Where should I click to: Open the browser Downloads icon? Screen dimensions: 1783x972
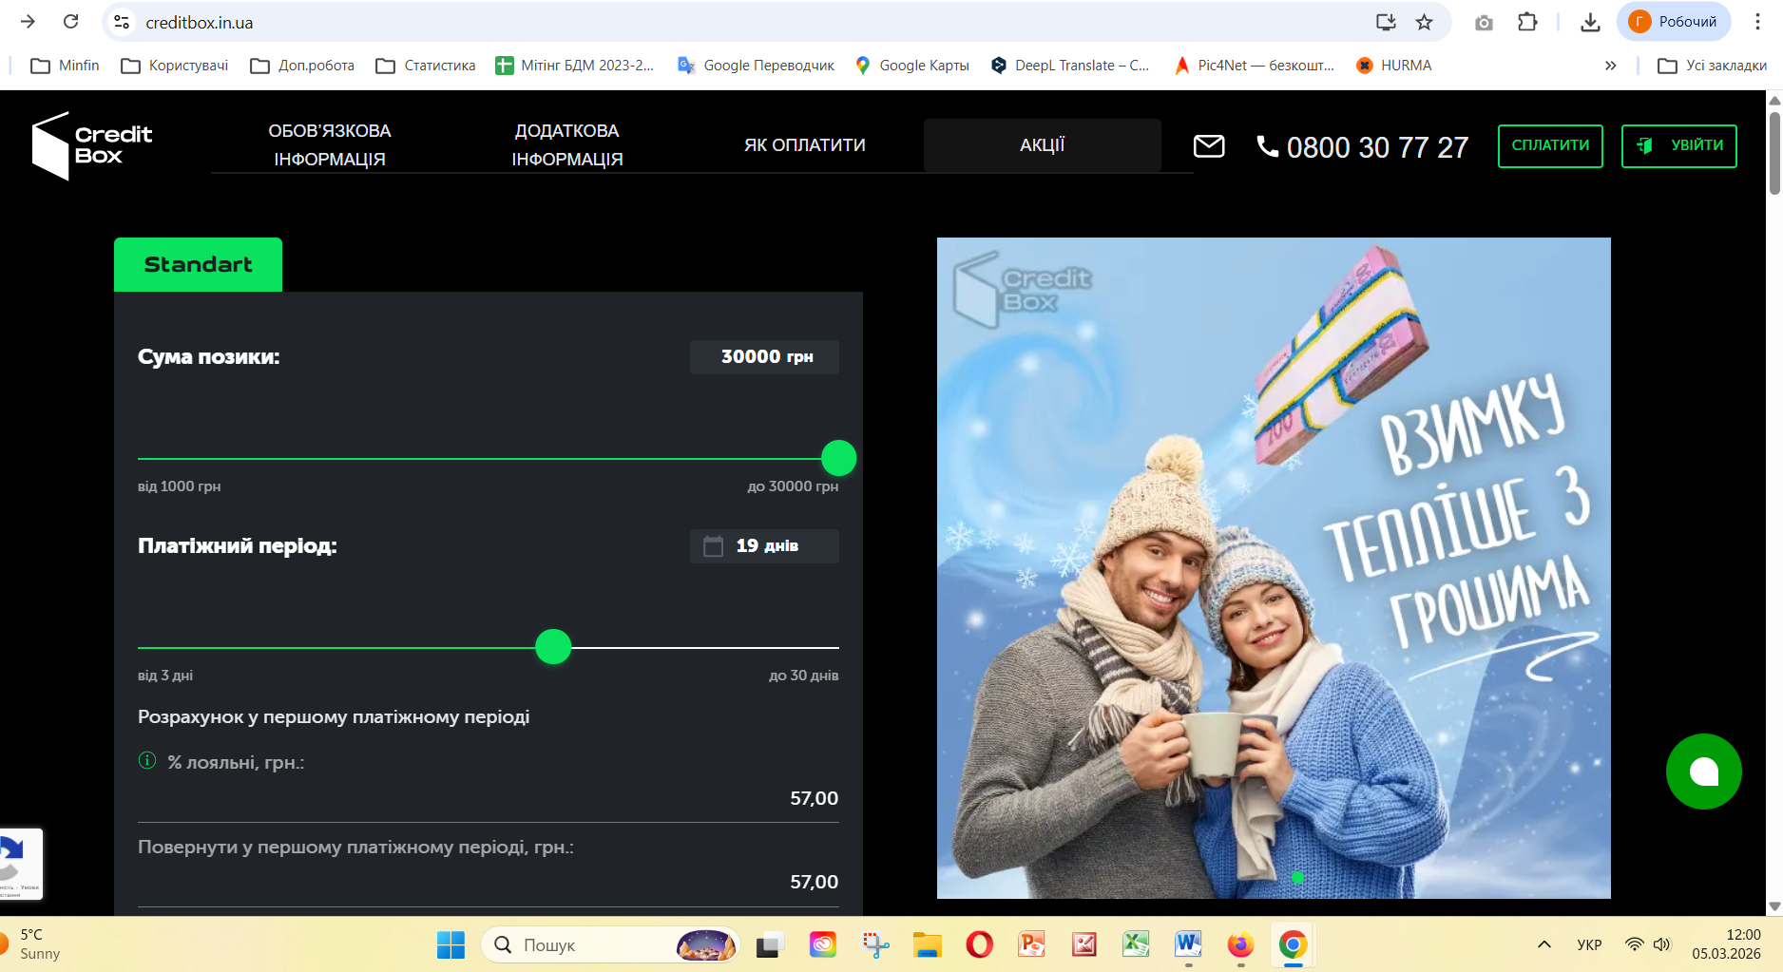point(1590,22)
